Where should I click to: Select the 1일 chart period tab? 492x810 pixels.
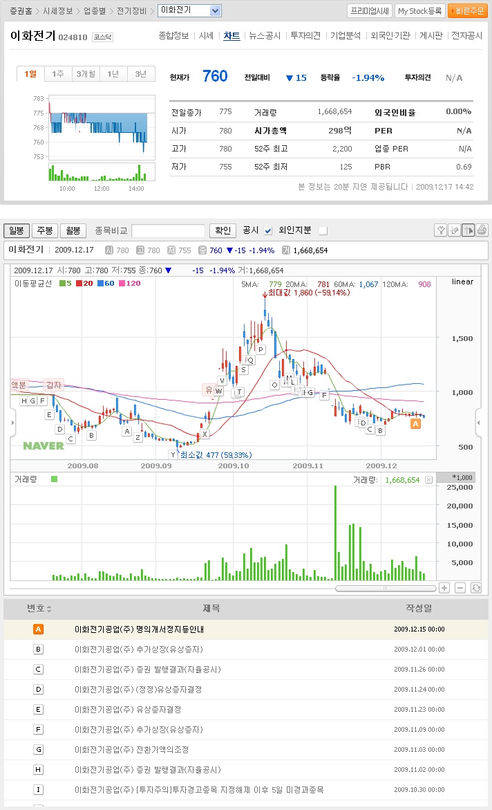(30, 75)
